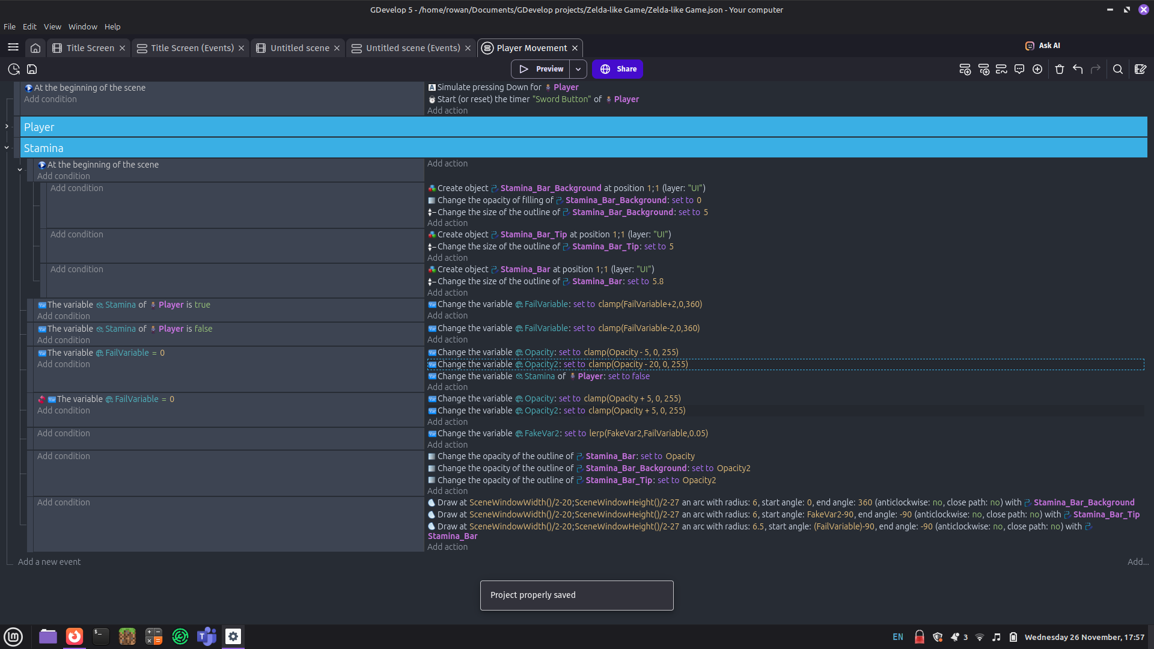1154x649 pixels.
Task: Click the trash delete icon
Action: (x=1060, y=69)
